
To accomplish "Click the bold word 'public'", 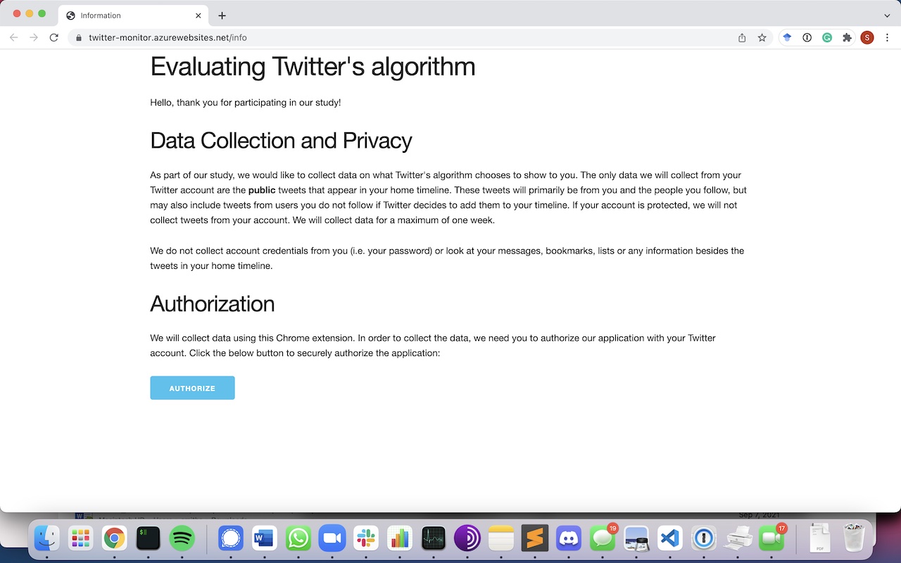I will [262, 191].
